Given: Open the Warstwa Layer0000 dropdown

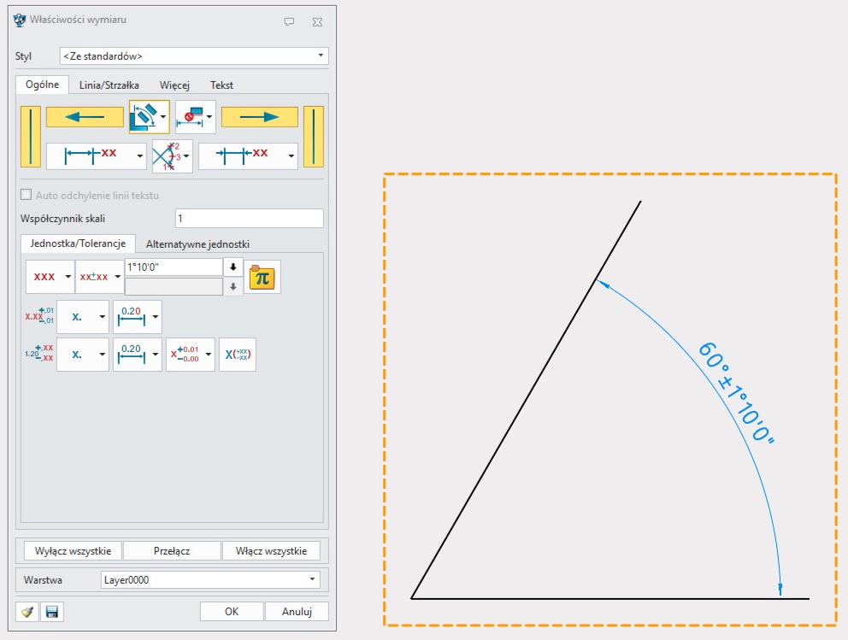Looking at the screenshot, I should 311,580.
